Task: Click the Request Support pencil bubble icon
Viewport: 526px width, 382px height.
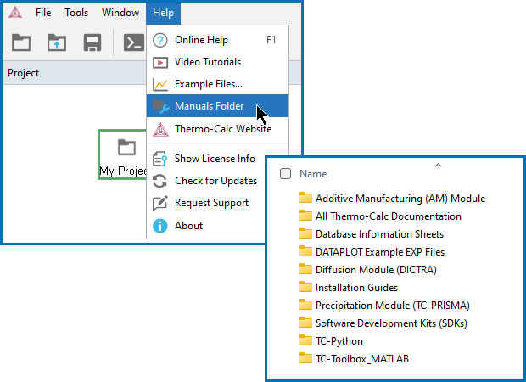Action: [160, 203]
